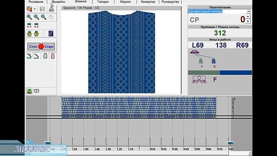Click the blue stitch rows in needle bed view
The height and width of the screenshot is (156, 277).
(x=139, y=107)
